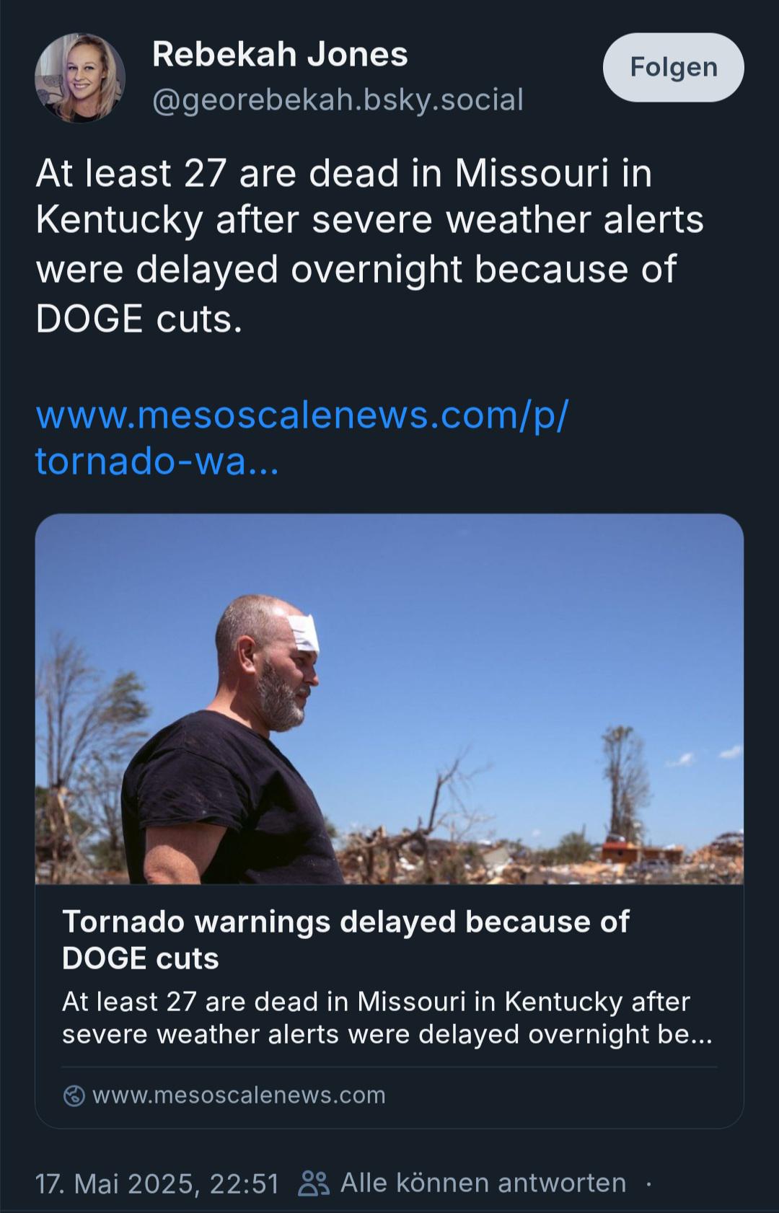Open the @georebekah.bsky.social handle

(338, 100)
